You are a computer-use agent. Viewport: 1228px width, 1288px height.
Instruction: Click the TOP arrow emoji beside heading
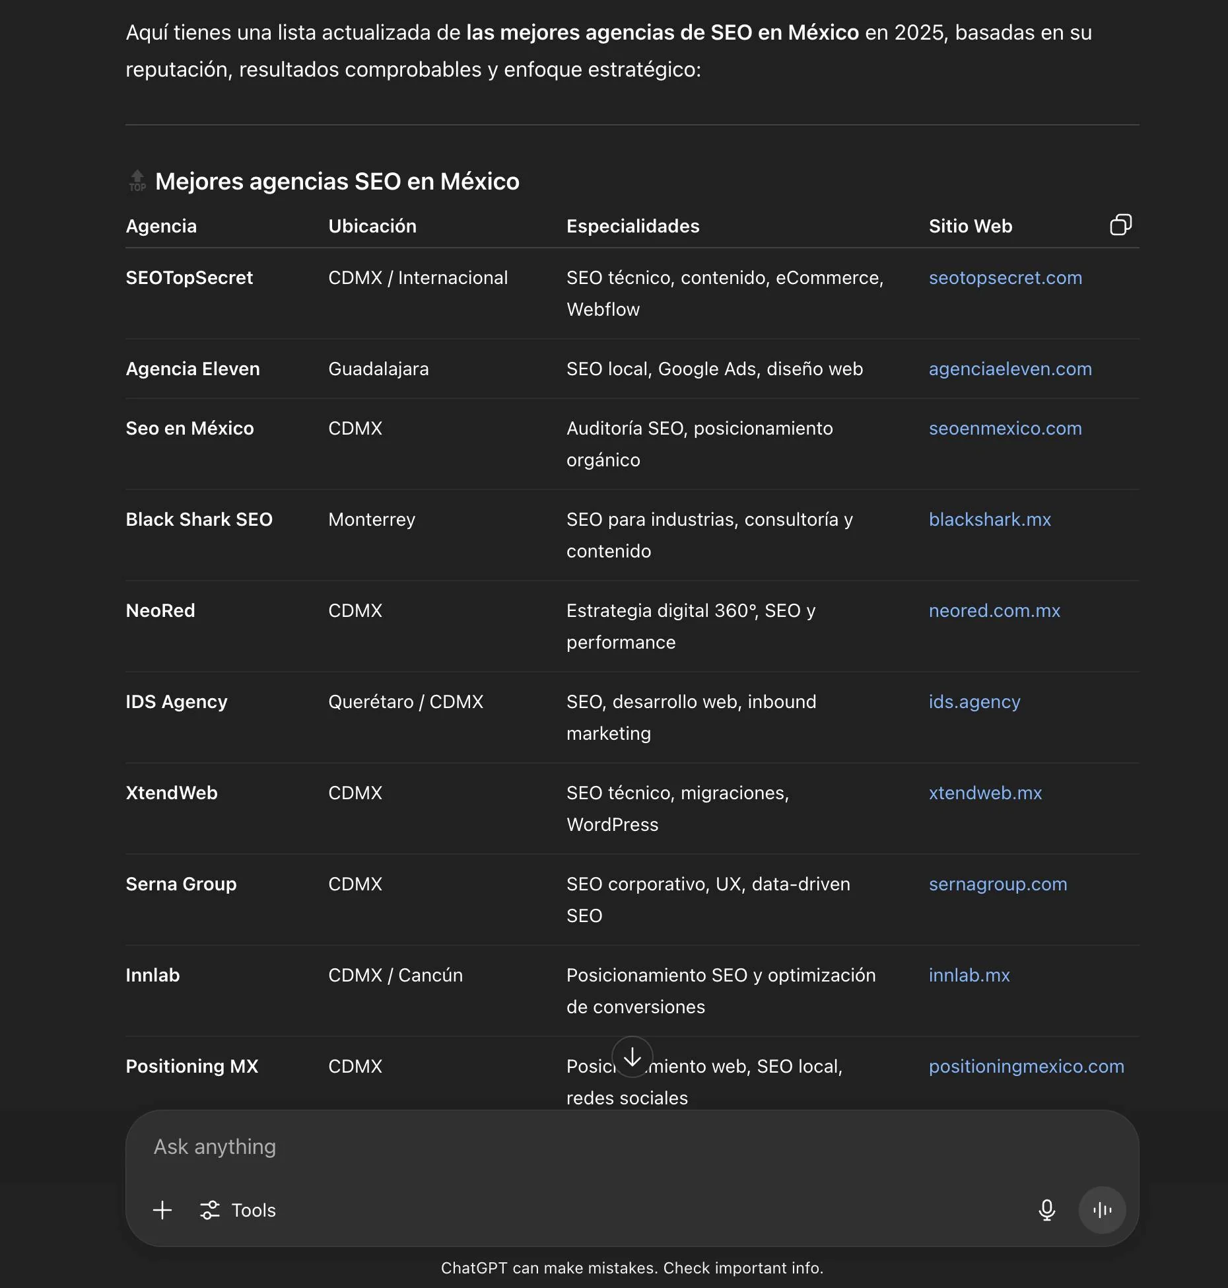137,181
